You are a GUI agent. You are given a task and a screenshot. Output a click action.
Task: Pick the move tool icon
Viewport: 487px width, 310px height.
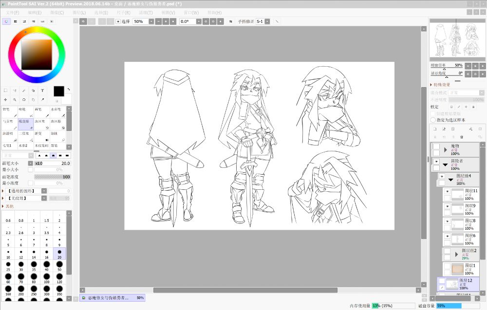(5, 99)
